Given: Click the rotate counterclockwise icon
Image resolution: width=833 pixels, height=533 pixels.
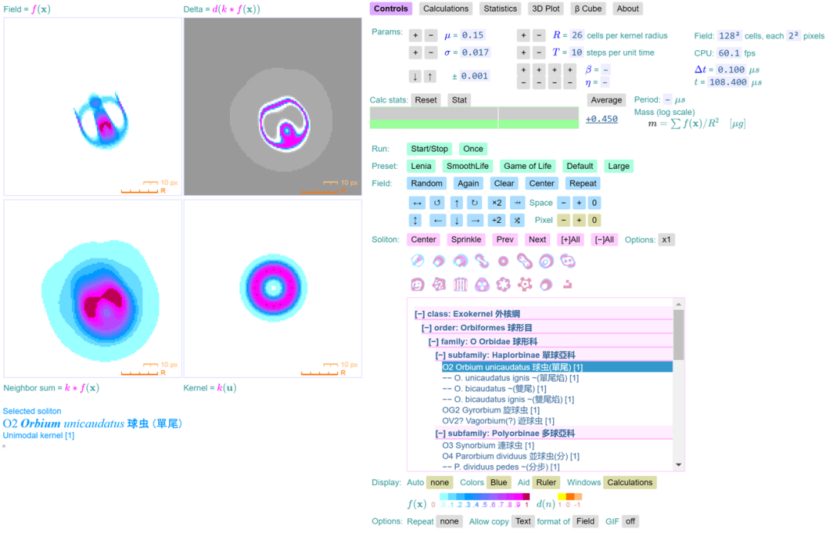Looking at the screenshot, I should (x=437, y=203).
